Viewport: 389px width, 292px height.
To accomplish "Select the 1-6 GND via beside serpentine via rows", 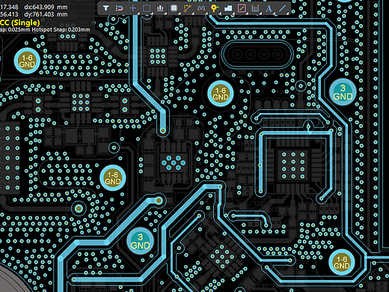I will tap(113, 177).
